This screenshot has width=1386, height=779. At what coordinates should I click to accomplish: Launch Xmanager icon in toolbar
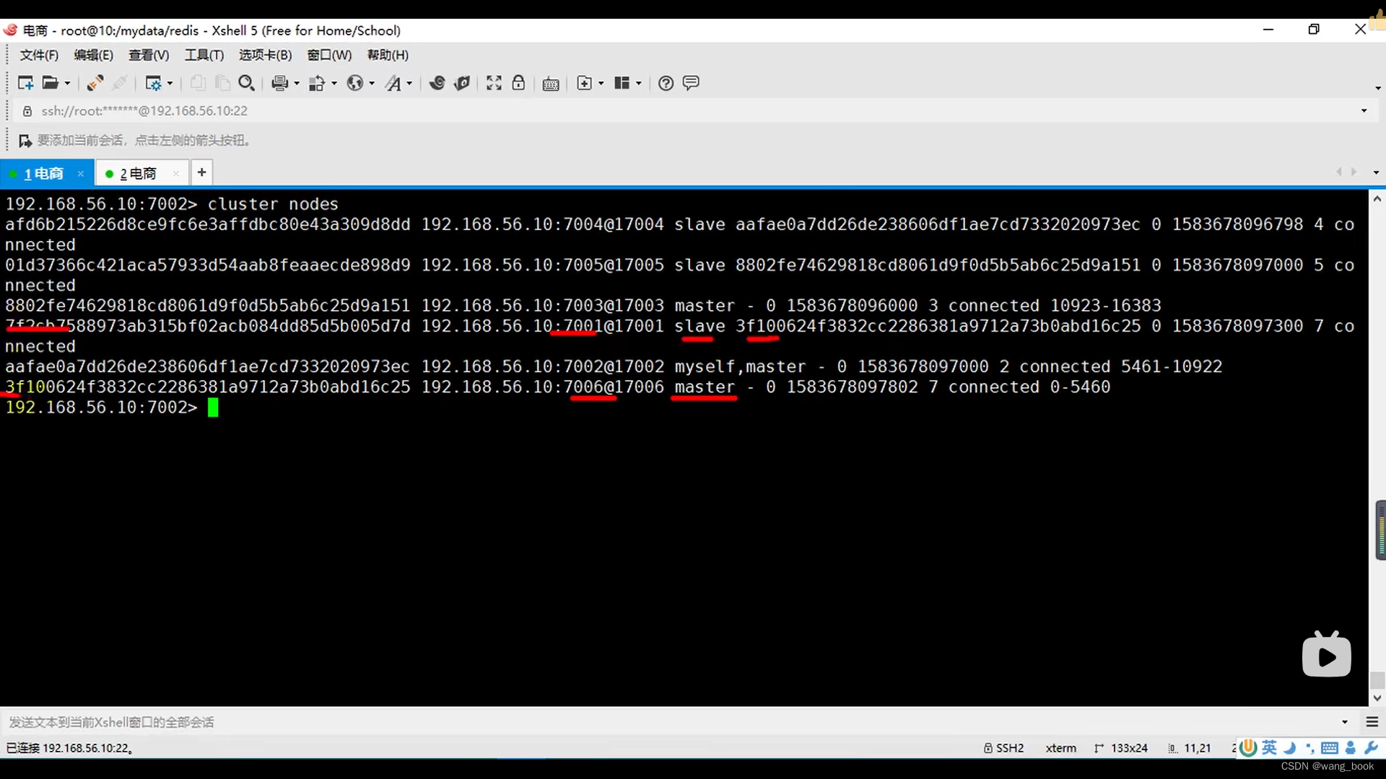tap(462, 83)
